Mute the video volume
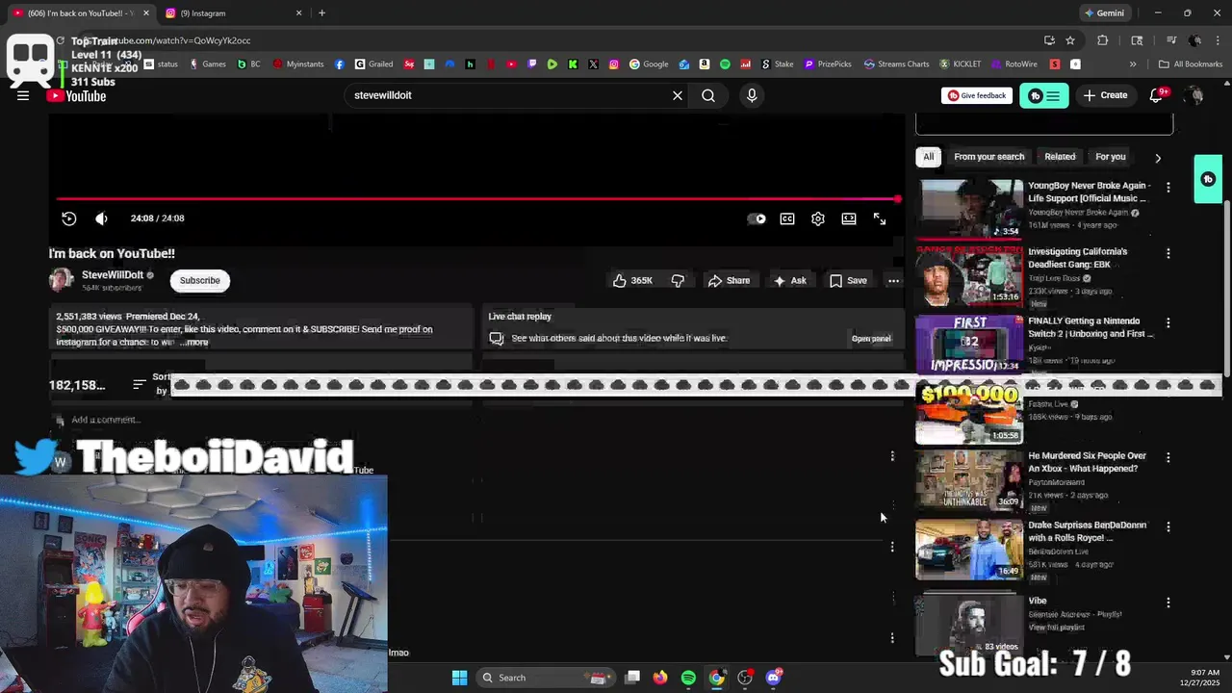The image size is (1232, 693). [101, 218]
